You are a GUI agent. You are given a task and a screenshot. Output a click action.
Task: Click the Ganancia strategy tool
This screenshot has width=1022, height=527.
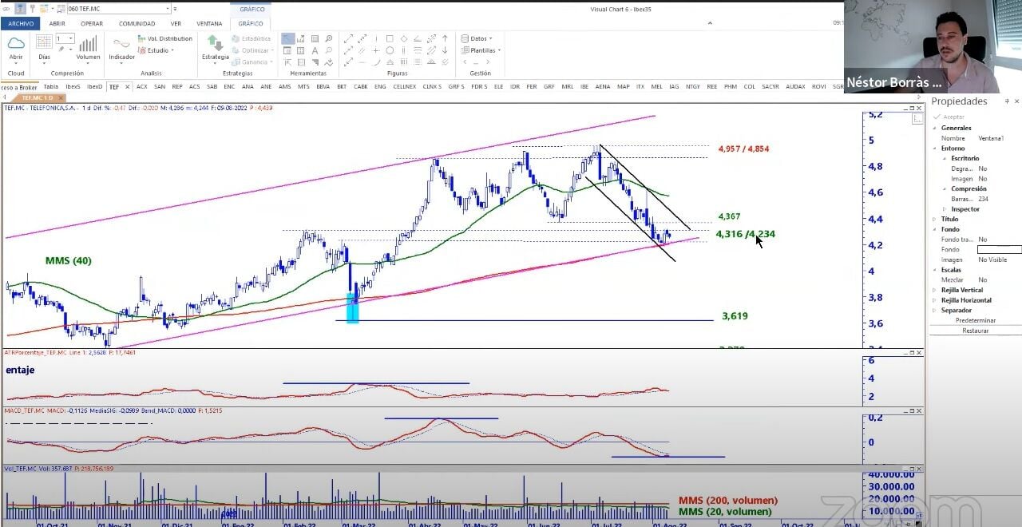[252, 61]
